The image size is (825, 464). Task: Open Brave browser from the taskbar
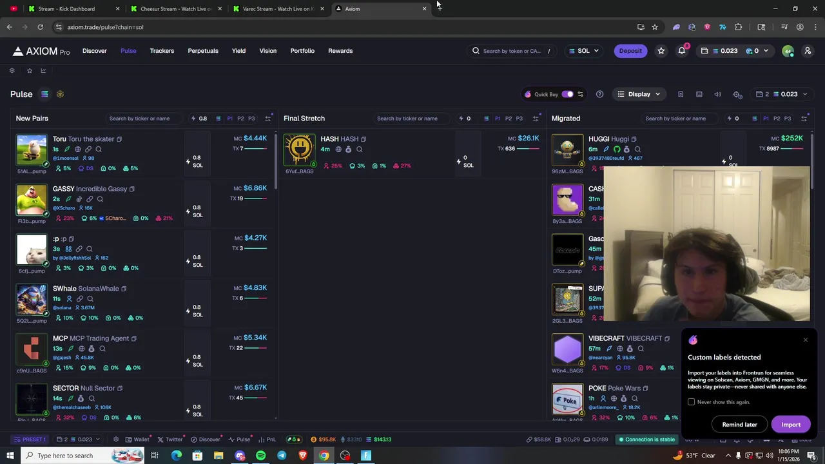click(303, 456)
